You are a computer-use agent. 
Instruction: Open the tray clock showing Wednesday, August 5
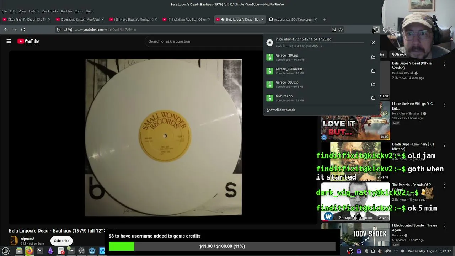point(429,251)
